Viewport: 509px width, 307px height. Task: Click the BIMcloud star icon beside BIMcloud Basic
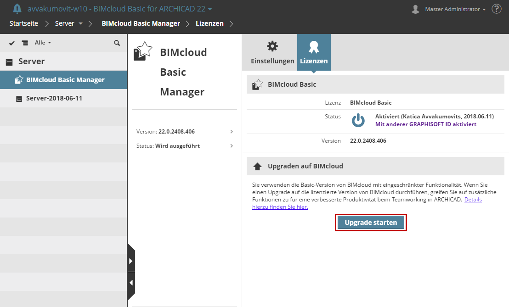(257, 84)
